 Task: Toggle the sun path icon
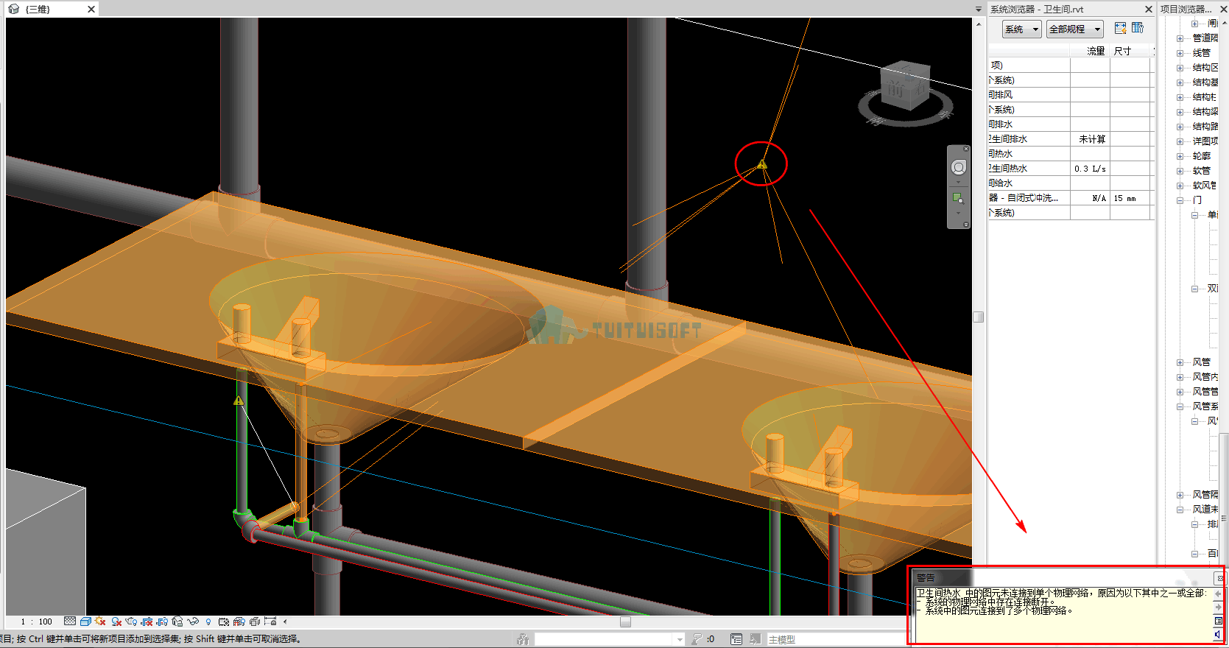pyautogui.click(x=100, y=621)
